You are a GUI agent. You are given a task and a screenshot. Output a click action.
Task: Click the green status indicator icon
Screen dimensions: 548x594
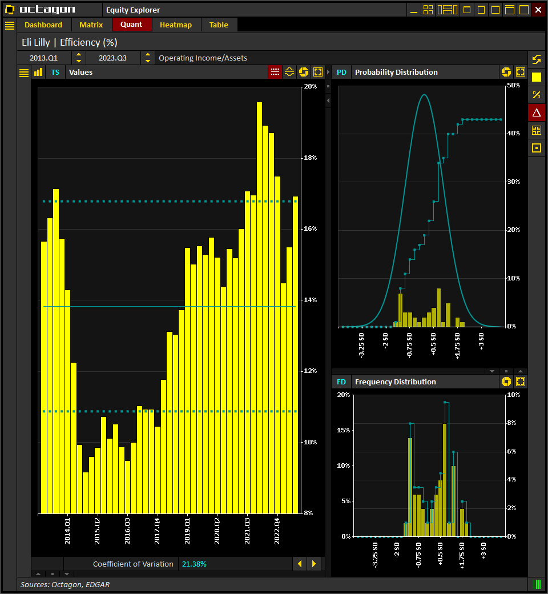pos(537,584)
